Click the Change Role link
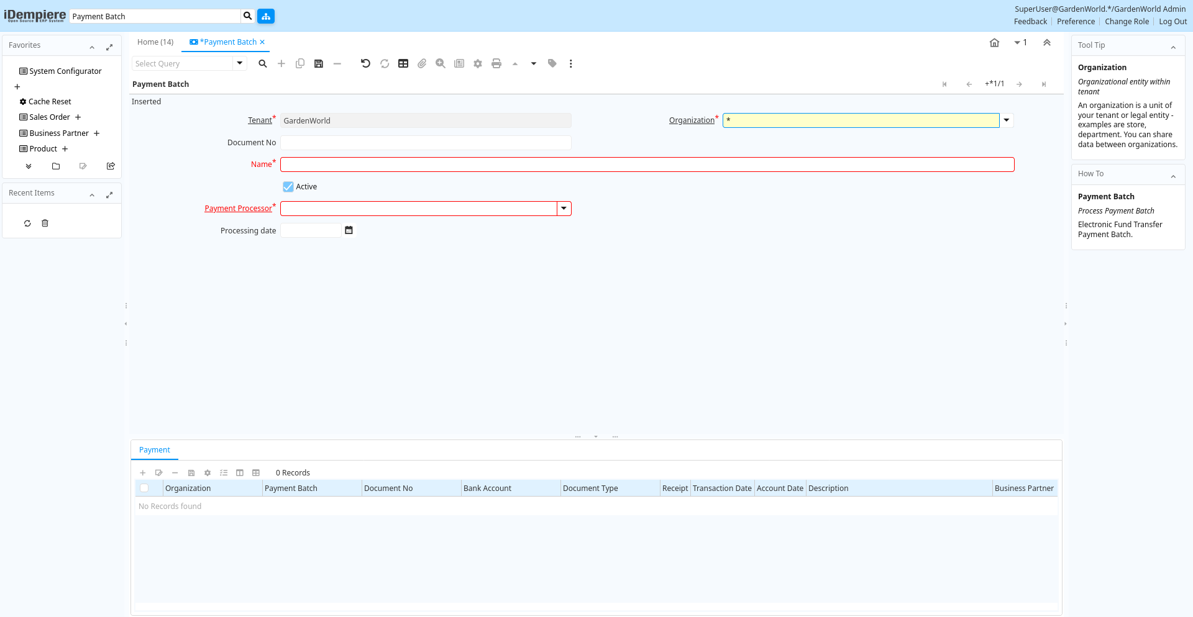1193x617 pixels. point(1127,22)
